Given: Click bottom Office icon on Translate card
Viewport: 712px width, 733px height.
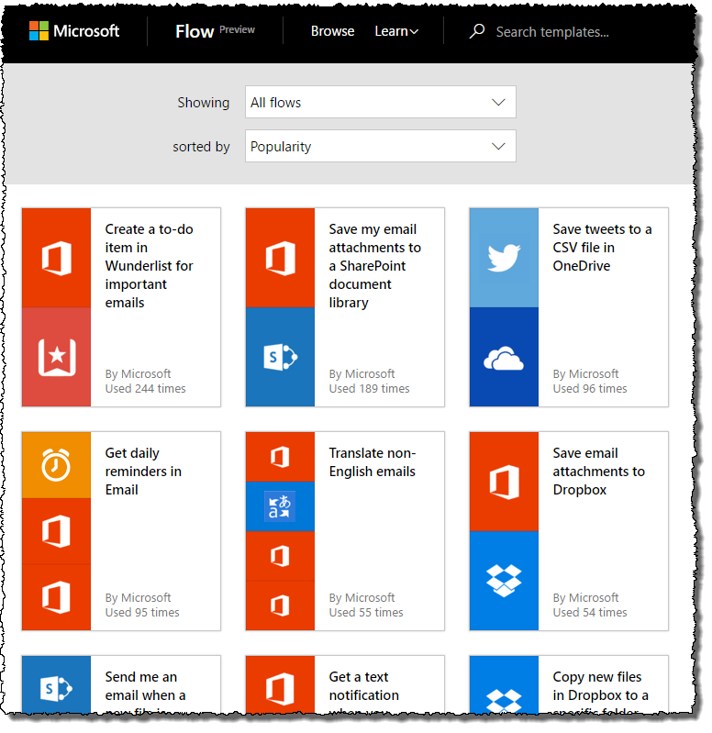Looking at the screenshot, I should click(281, 605).
